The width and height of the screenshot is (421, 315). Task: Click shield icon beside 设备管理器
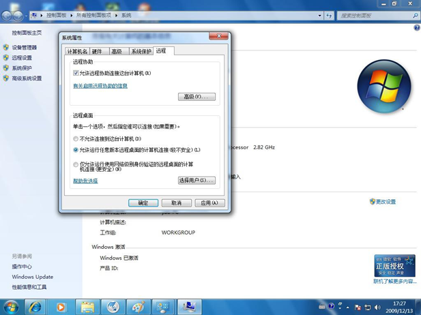point(6,48)
